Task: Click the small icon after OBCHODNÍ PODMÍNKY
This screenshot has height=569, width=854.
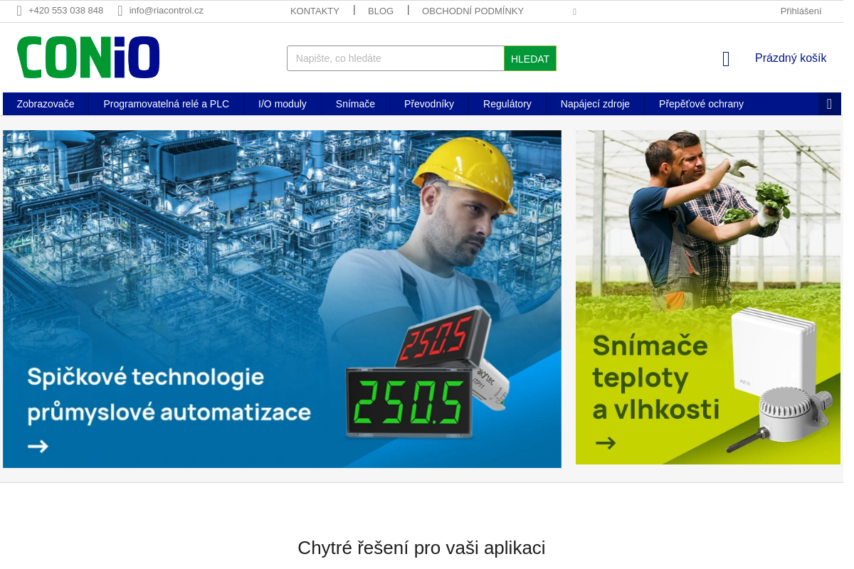Action: pyautogui.click(x=574, y=12)
